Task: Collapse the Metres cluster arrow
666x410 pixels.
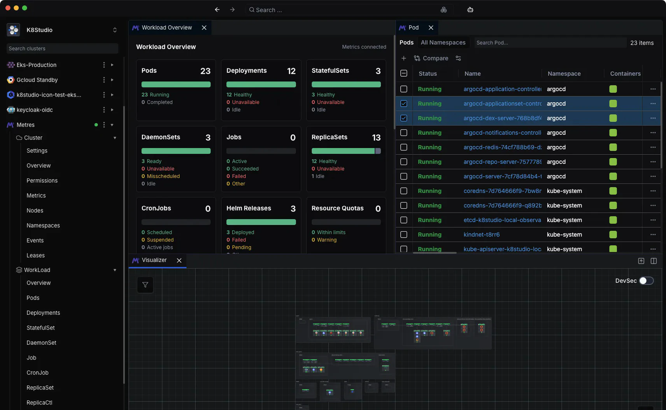Action: tap(112, 125)
